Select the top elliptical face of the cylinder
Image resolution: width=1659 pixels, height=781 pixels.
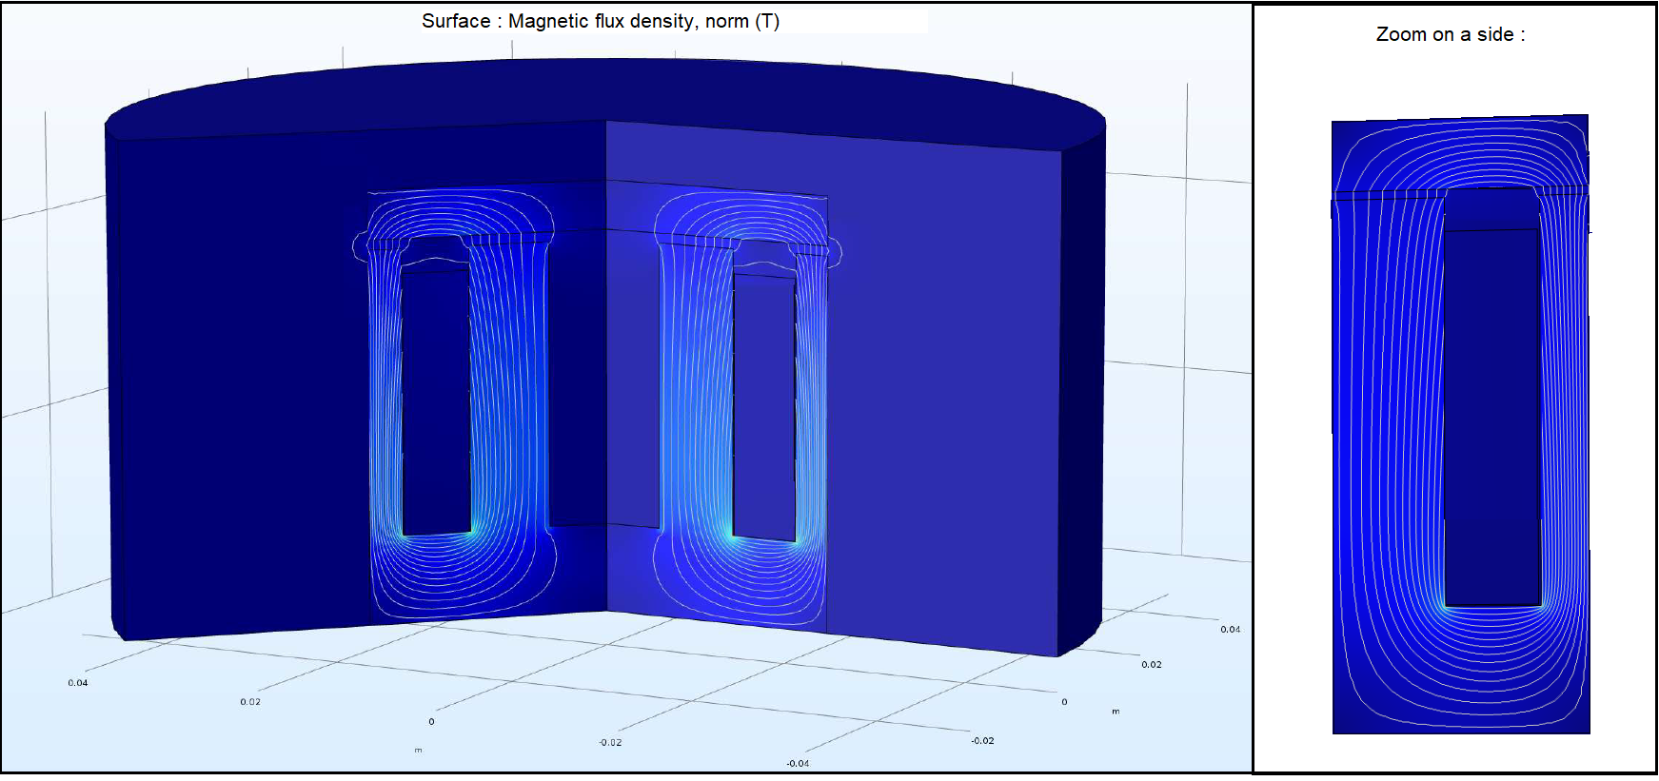coord(604,92)
